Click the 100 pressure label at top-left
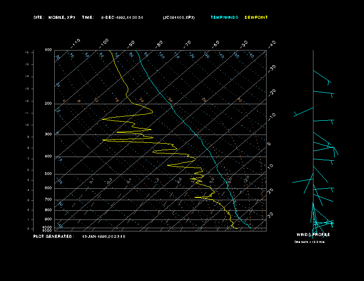This screenshot has width=364, height=281. [48, 50]
